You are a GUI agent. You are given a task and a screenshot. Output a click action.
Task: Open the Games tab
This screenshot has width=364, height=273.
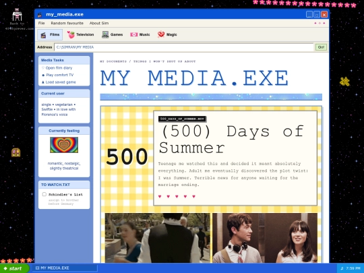(x=112, y=34)
